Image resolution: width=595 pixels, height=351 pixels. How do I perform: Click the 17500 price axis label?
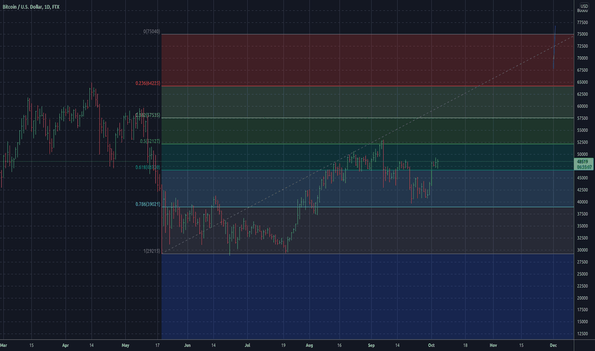[582, 310]
